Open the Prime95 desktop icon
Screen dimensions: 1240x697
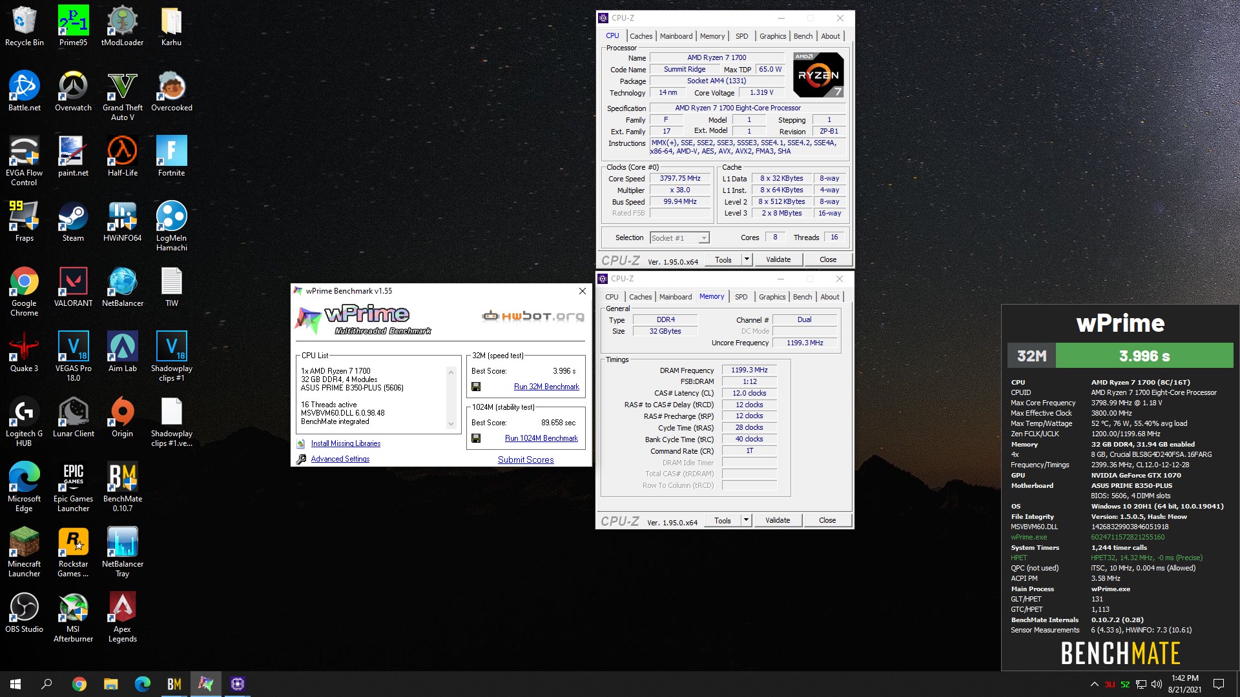coord(73,26)
